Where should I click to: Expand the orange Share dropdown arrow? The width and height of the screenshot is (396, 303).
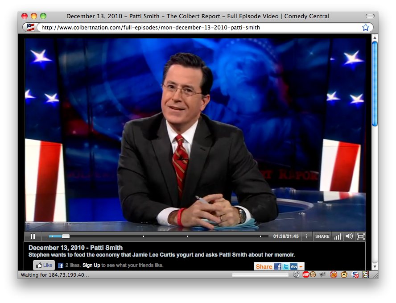[x=301, y=266]
